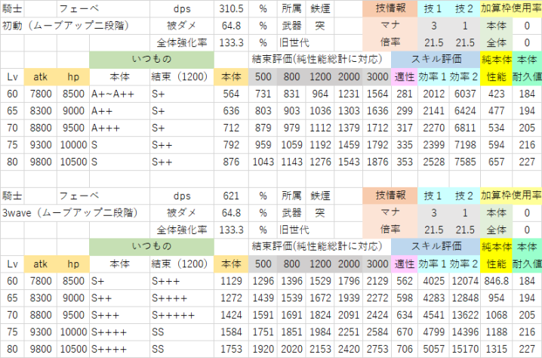
Task: Click the 効率2 value 7585
Action: [x=465, y=162]
